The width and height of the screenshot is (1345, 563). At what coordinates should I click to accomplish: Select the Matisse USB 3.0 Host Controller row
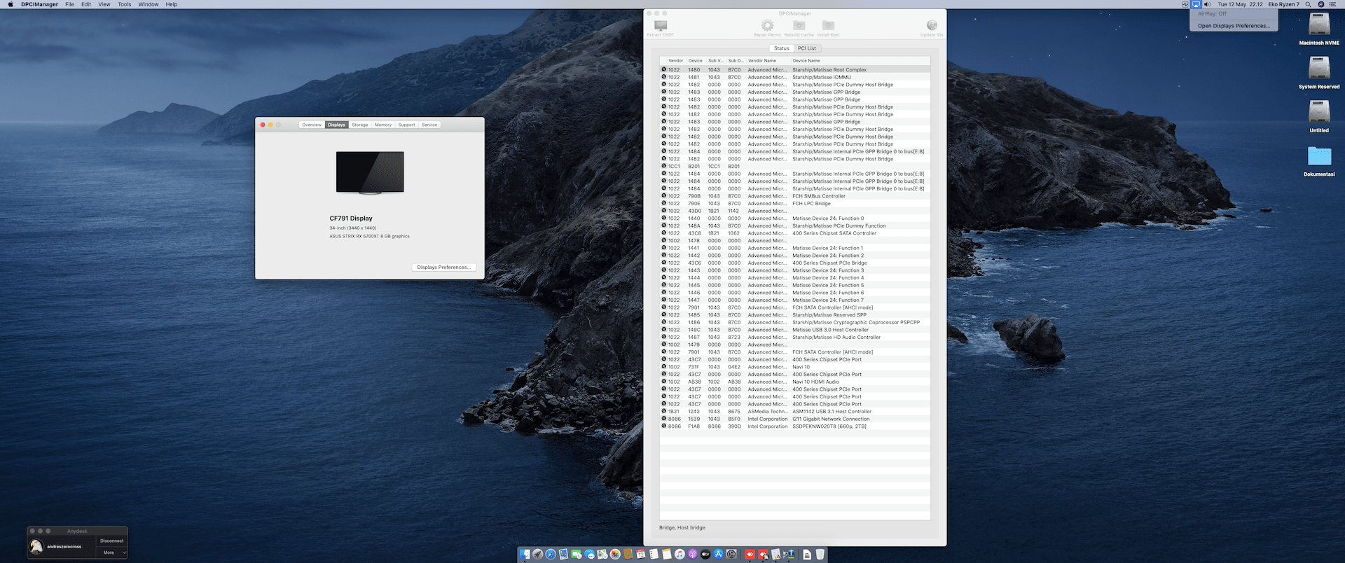[795, 330]
